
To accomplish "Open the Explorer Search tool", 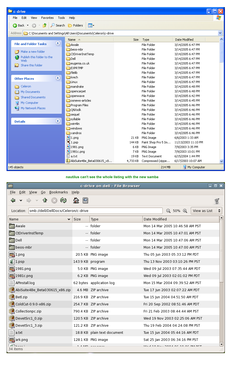I will (x=58, y=25).
